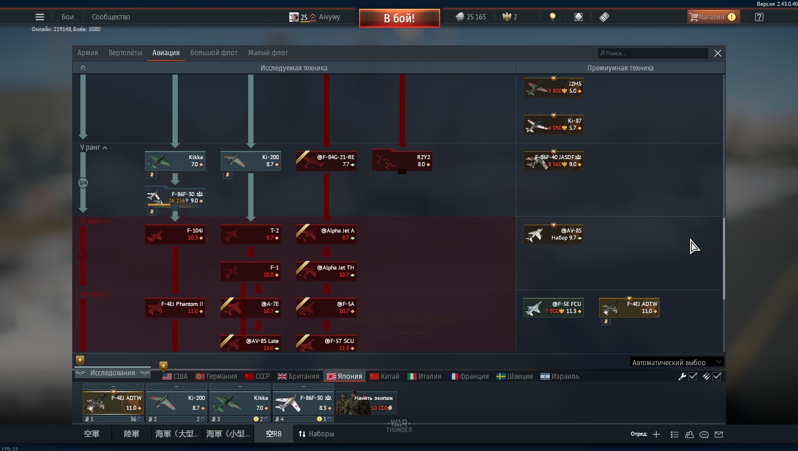The height and width of the screenshot is (451, 798).
Task: Select F-86F-30 in the research tree
Action: [175, 197]
